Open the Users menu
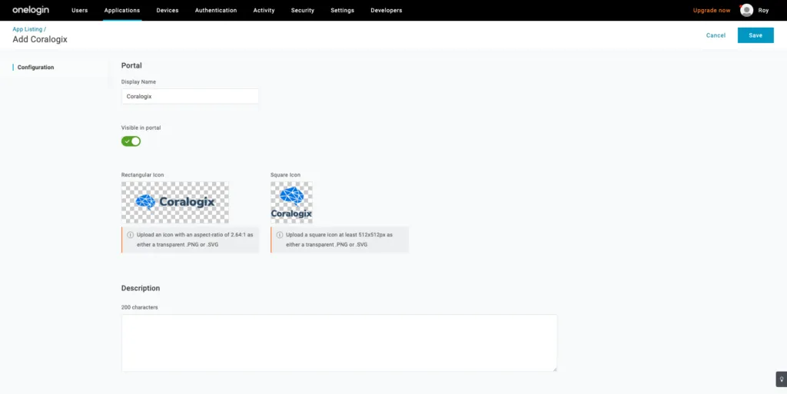 pos(80,10)
